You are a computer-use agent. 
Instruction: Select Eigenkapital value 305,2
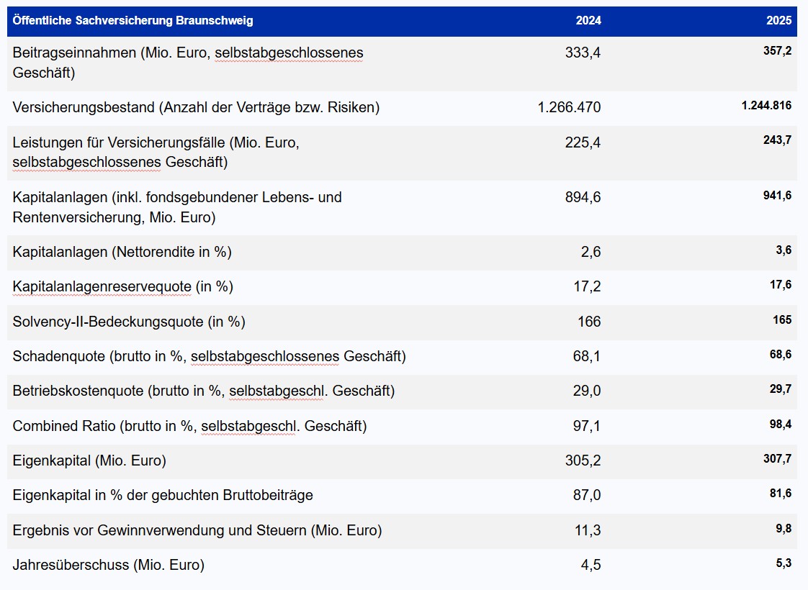(x=583, y=460)
